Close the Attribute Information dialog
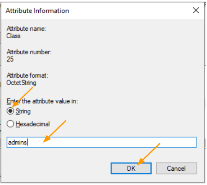The width and height of the screenshot is (207, 185). pyautogui.click(x=196, y=11)
